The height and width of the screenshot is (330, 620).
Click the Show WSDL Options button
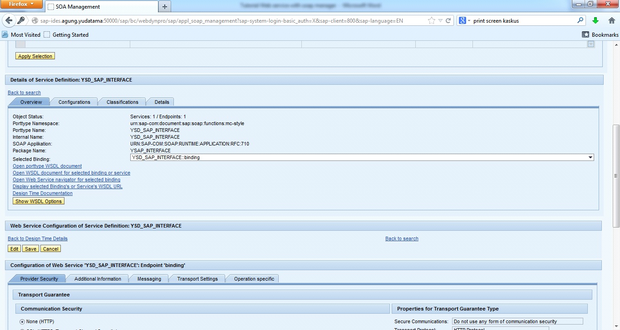(39, 201)
